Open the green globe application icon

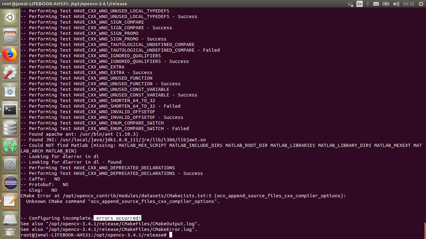[10, 146]
